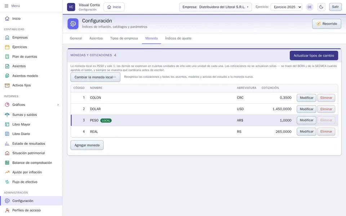Click the Salir button
Image resolution: width=346 pixels, height=216 pixels.
click(x=335, y=7)
